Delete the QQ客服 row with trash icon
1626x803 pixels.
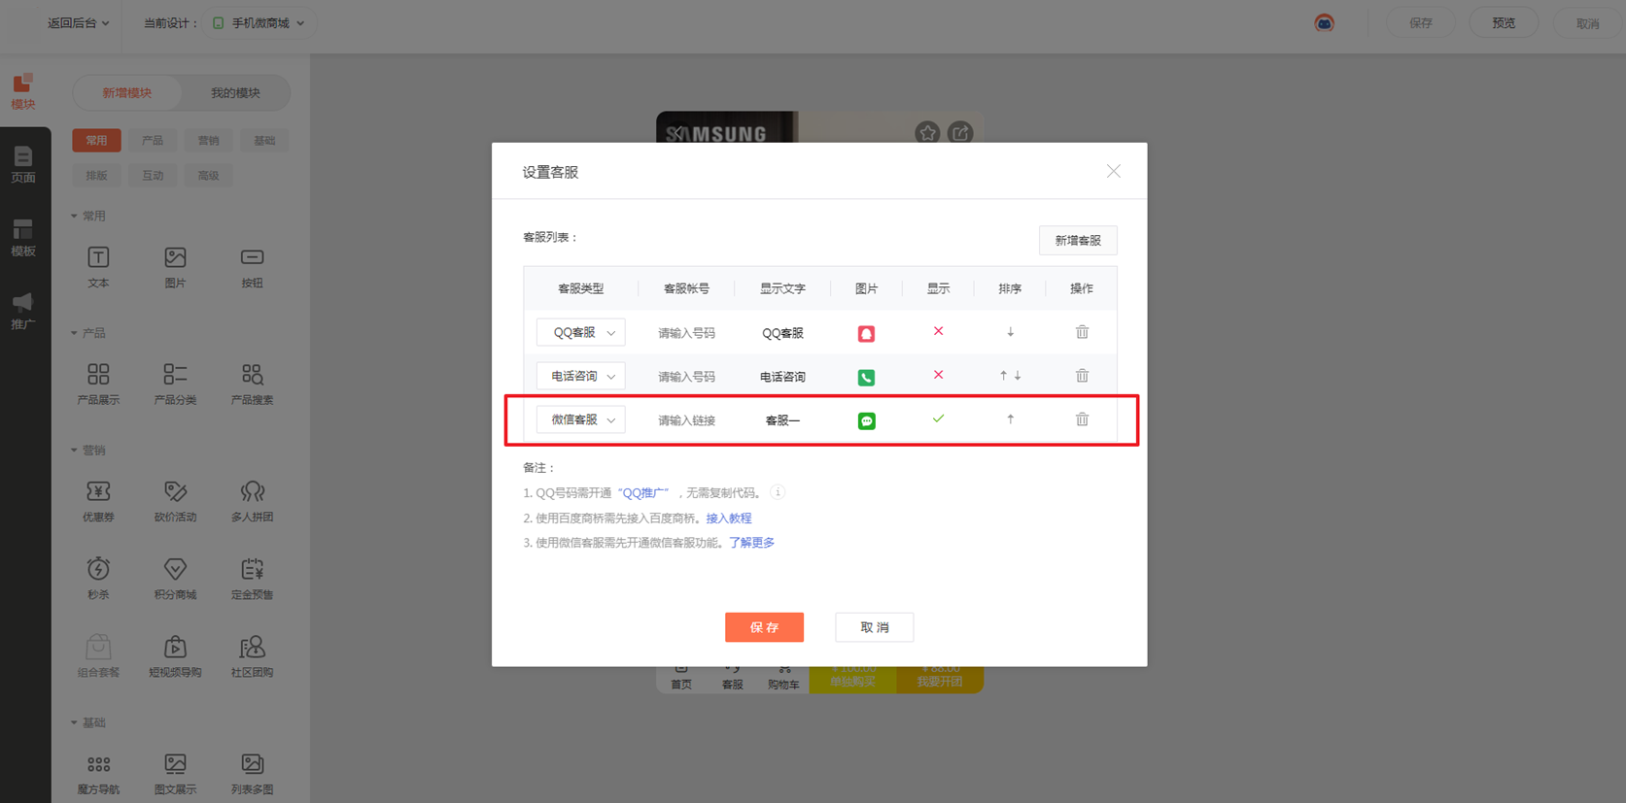(1082, 332)
